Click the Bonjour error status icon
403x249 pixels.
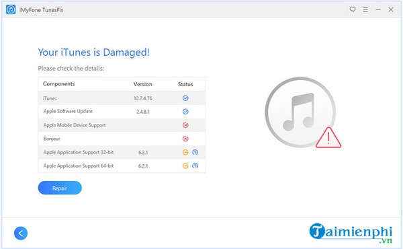(185, 139)
